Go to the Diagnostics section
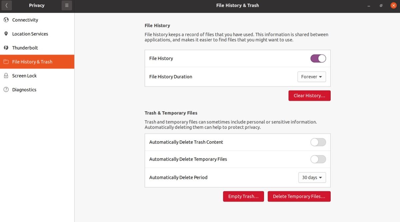400x222 pixels. click(x=24, y=90)
